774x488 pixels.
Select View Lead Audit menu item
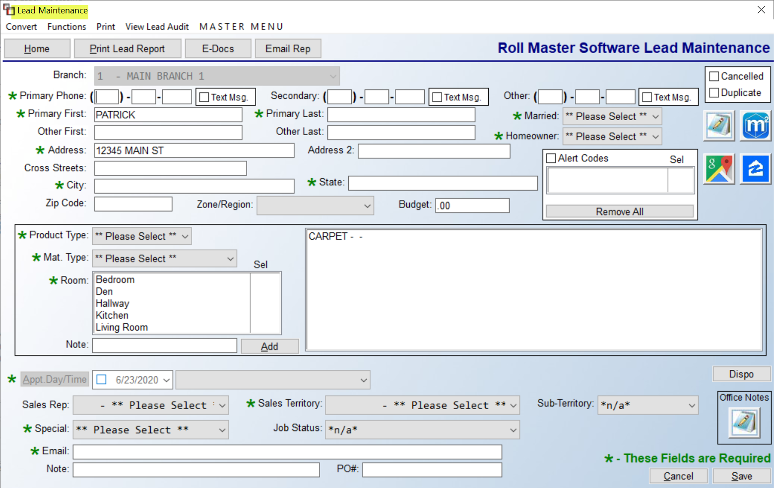point(157,27)
